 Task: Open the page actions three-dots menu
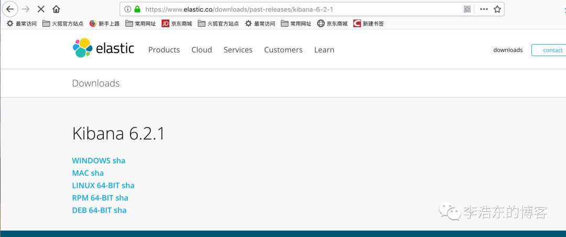[x=484, y=9]
